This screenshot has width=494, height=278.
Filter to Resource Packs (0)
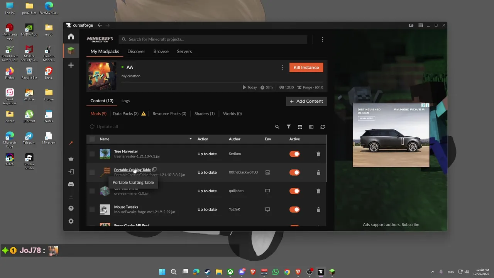pos(169,114)
